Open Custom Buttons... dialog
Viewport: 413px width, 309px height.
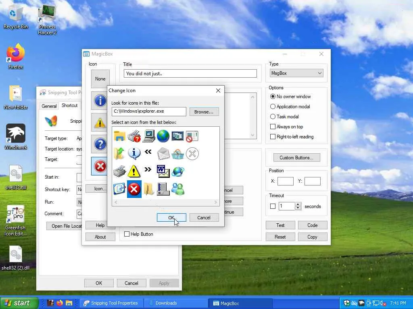[296, 158]
